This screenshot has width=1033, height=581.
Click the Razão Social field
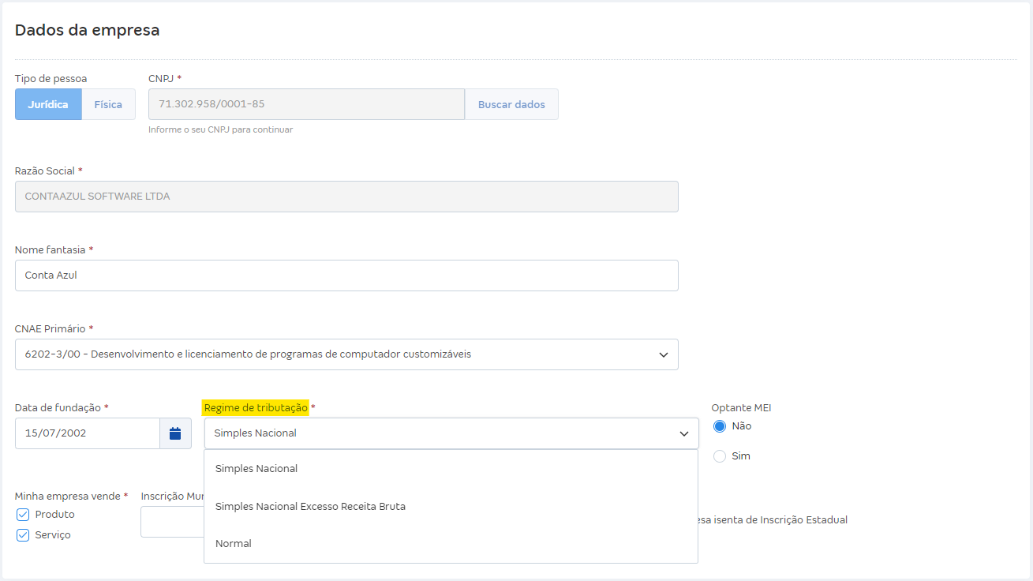point(346,197)
